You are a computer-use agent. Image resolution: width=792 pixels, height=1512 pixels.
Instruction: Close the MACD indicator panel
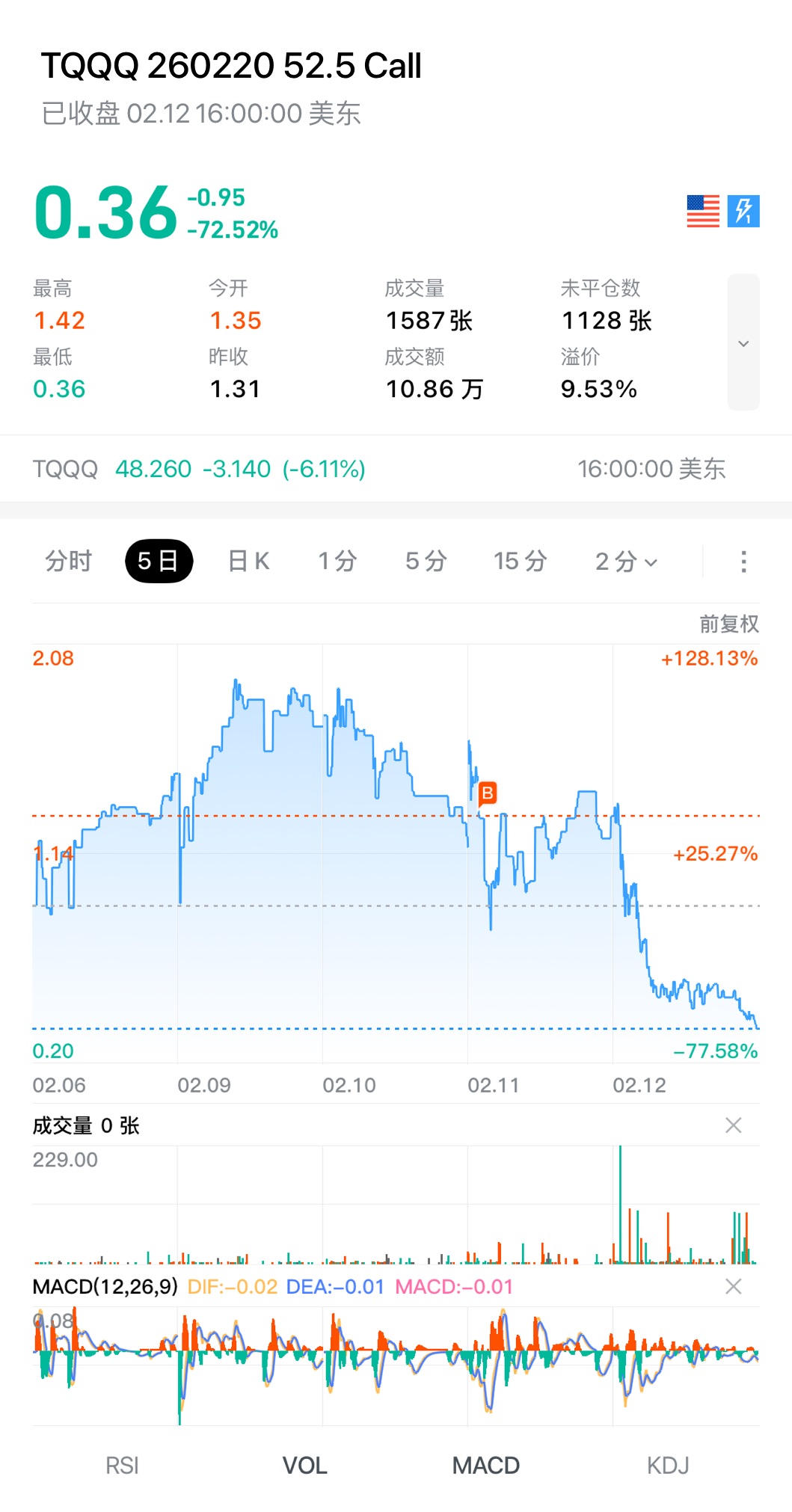coord(734,1286)
